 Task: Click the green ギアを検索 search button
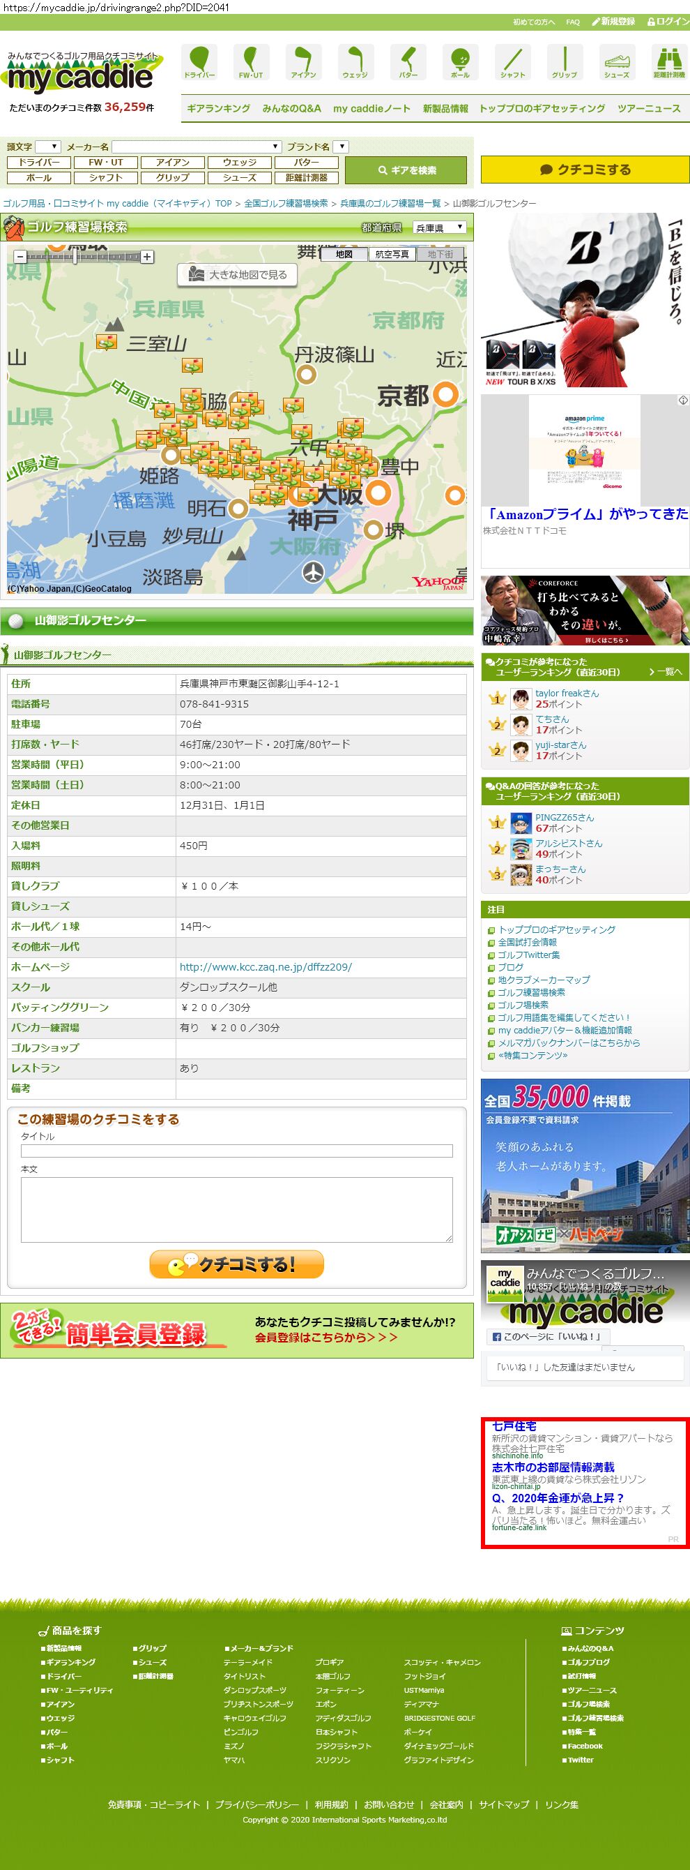pyautogui.click(x=406, y=170)
